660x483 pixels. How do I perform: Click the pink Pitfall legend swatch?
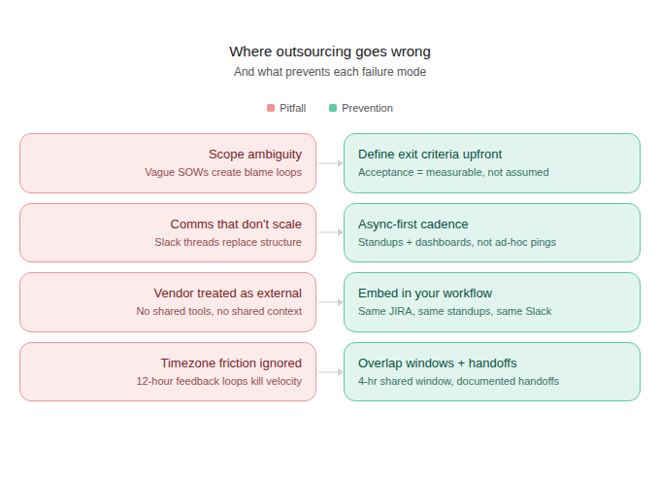[271, 108]
